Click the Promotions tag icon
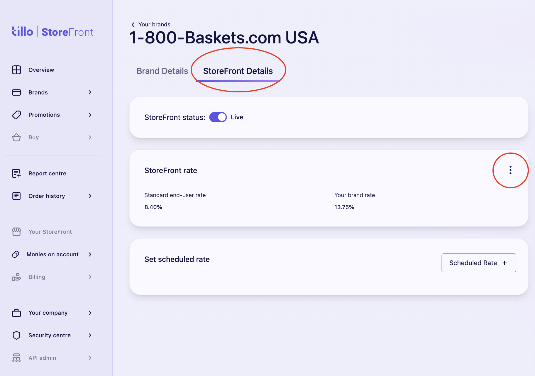The image size is (535, 376). point(16,115)
